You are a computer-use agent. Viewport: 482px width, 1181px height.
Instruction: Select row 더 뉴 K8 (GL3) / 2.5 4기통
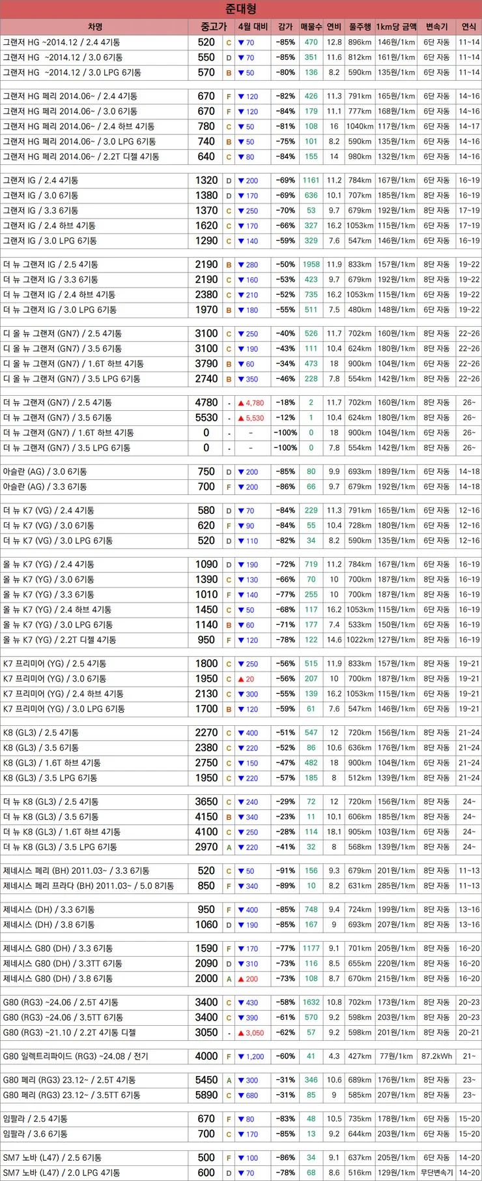pos(241,801)
